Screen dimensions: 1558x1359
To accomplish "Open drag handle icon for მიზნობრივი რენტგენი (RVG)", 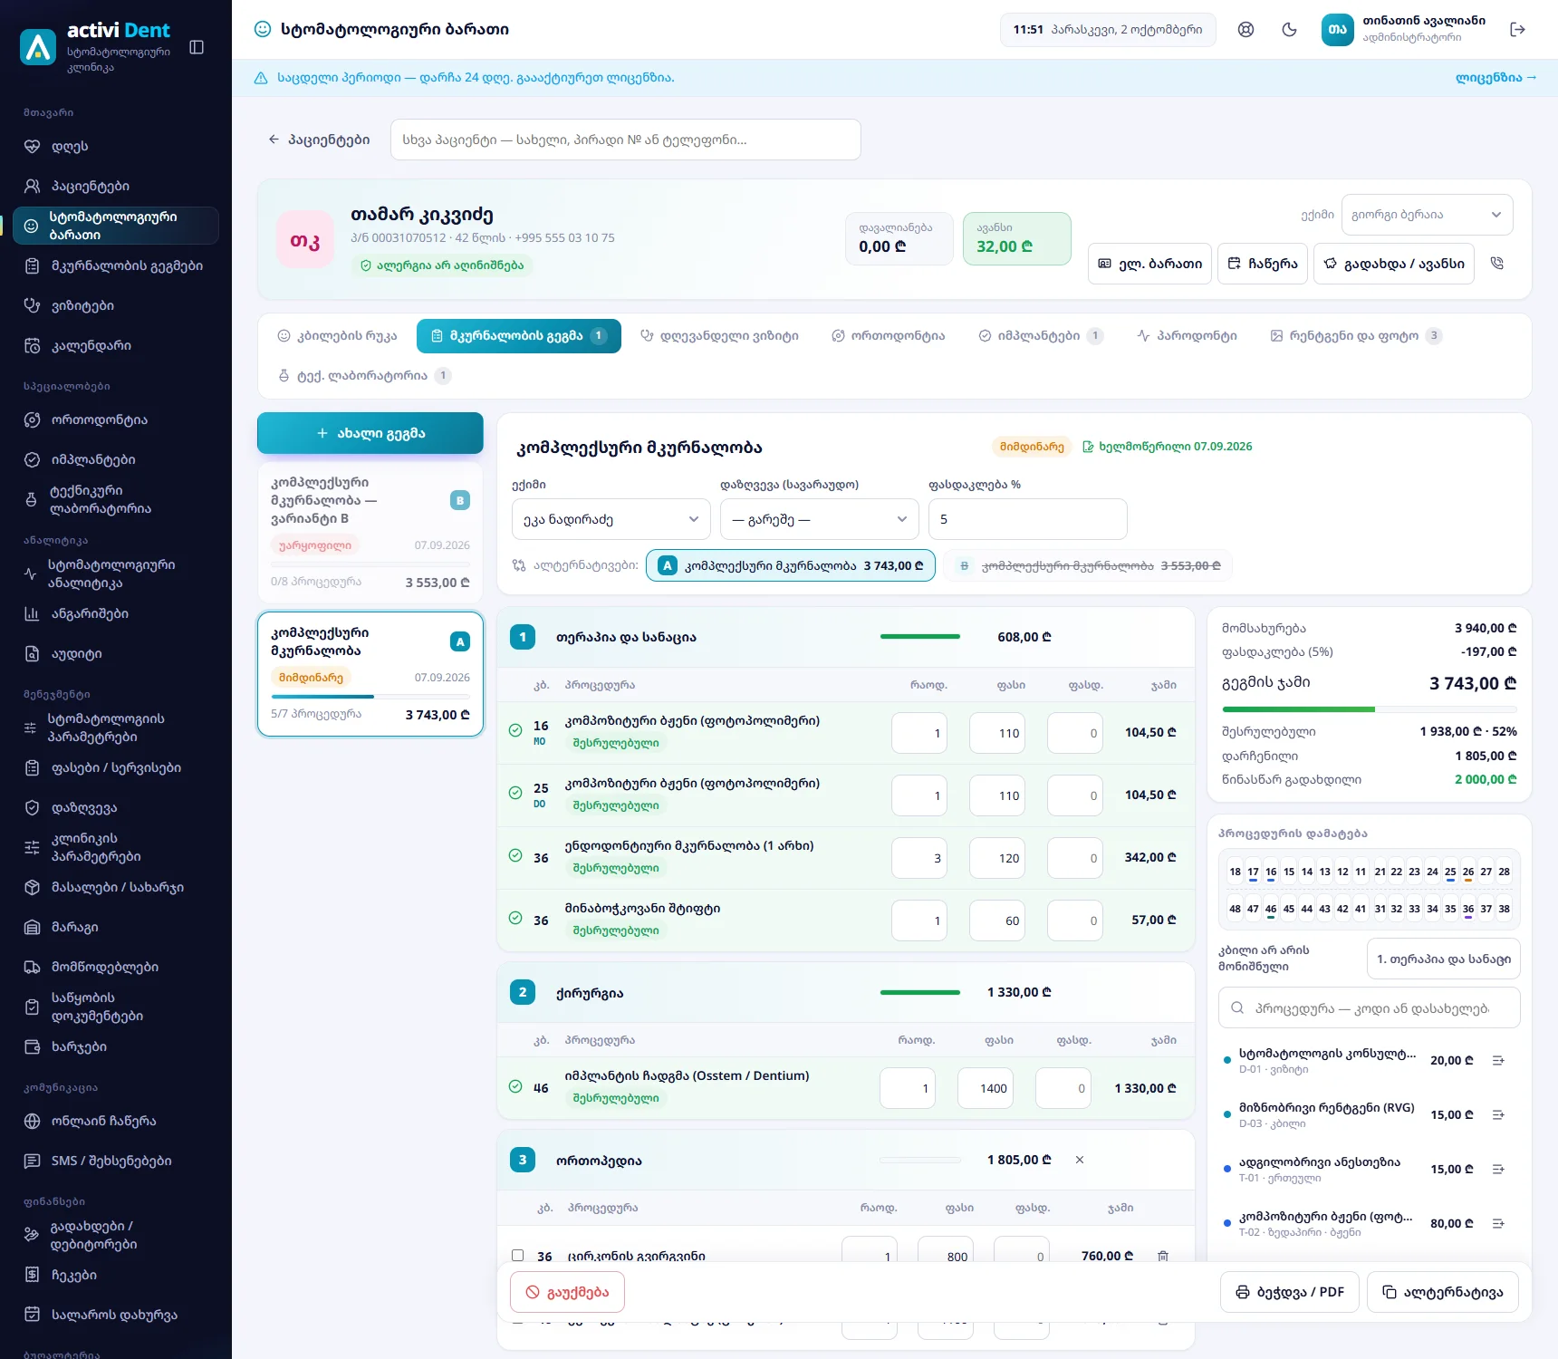I will point(1498,1115).
